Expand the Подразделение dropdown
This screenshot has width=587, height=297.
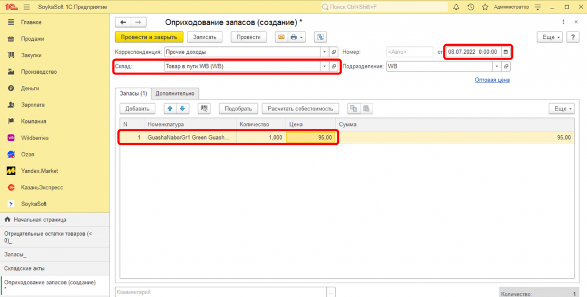point(496,66)
